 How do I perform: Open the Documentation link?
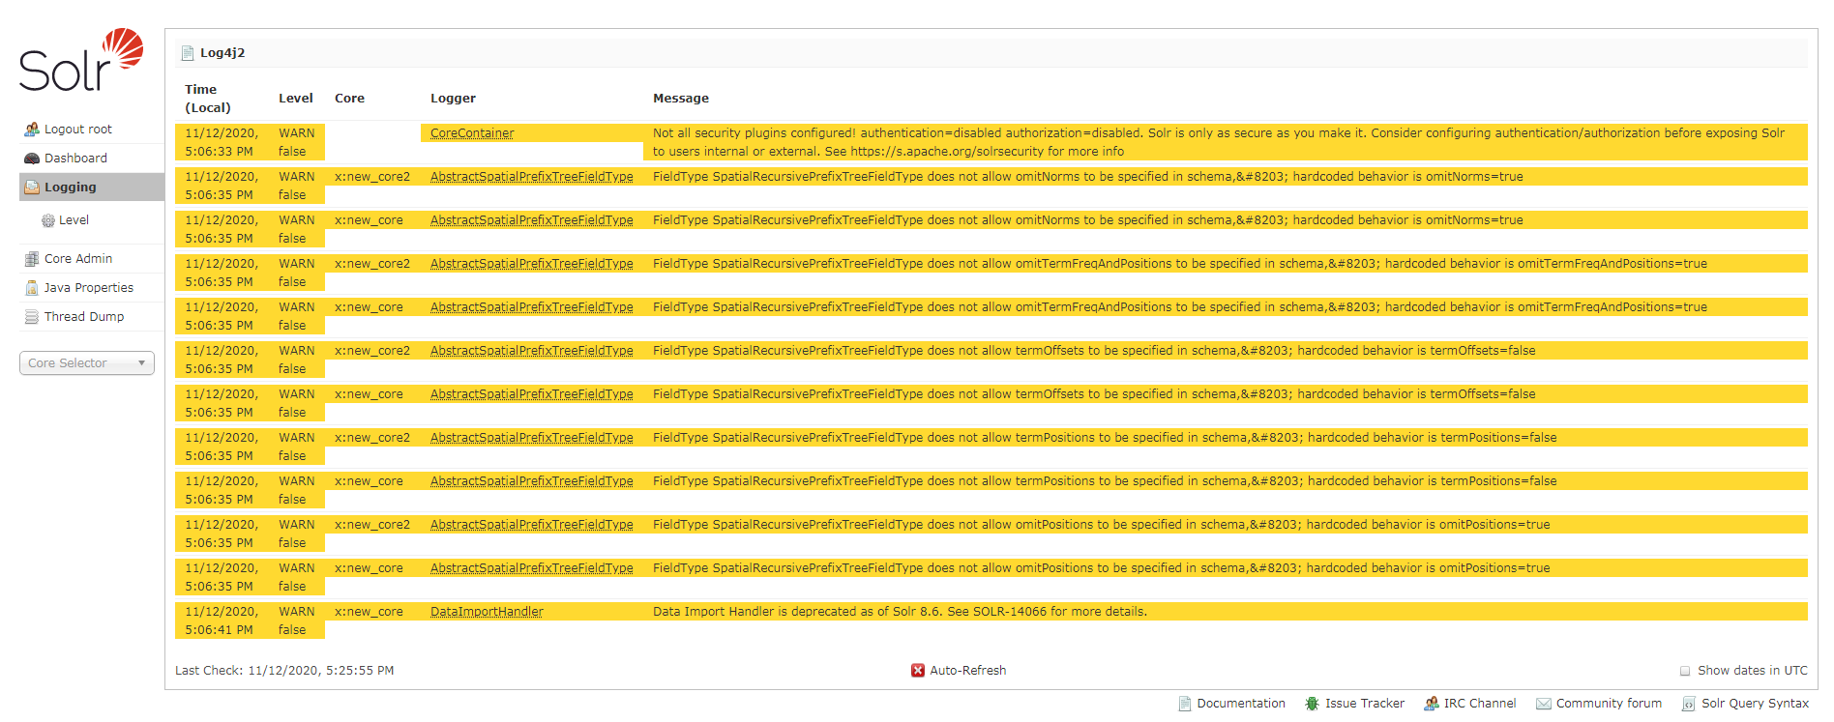pyautogui.click(x=1241, y=704)
